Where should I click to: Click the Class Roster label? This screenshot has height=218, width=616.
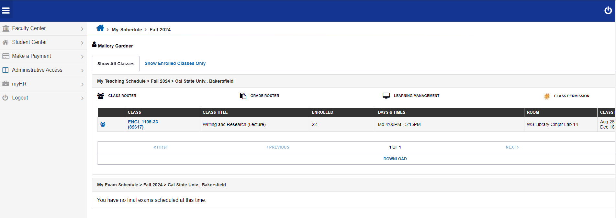pyautogui.click(x=122, y=96)
